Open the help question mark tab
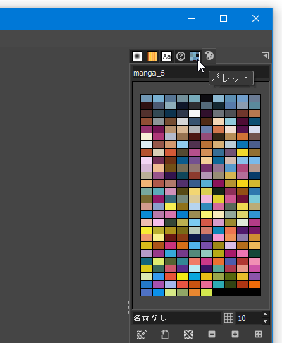This screenshot has height=343, width=282. 180,56
